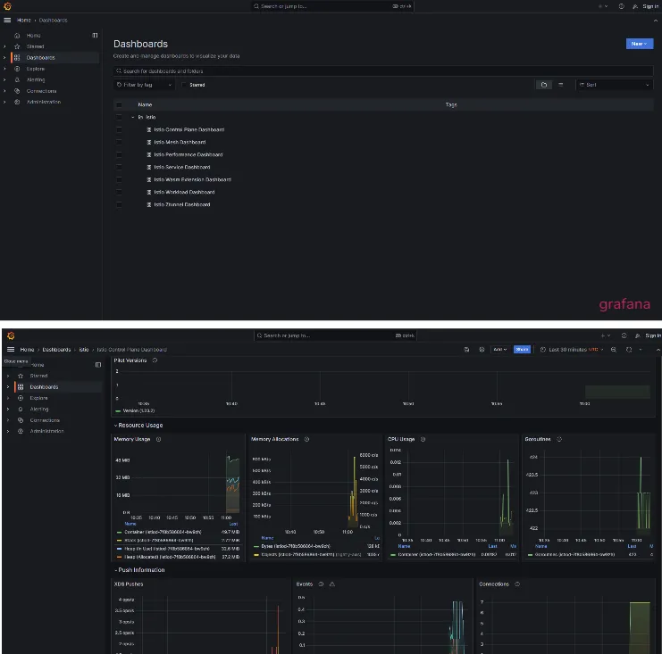The width and height of the screenshot is (662, 654).
Task: Check Istio Performance Dashboard checkbox
Action: tap(119, 154)
